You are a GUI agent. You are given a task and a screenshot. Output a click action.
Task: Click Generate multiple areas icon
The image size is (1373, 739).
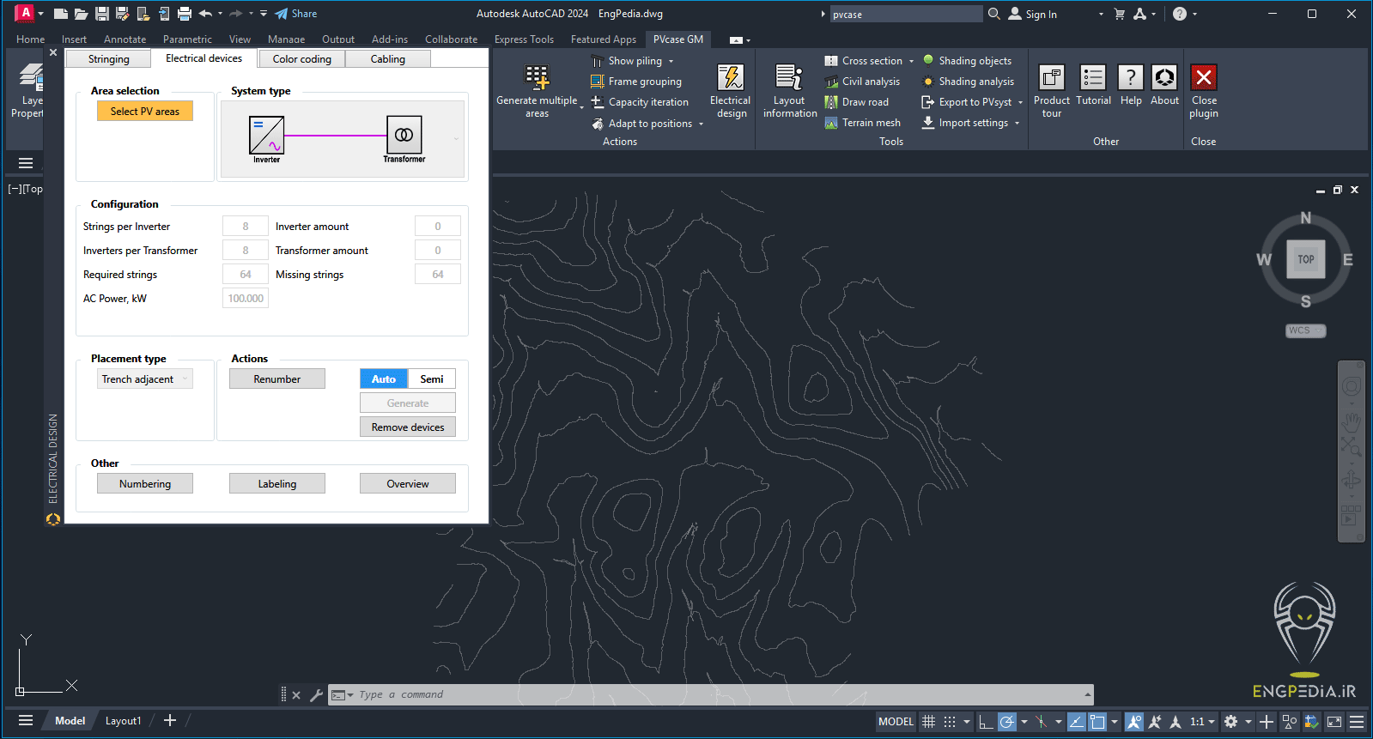pyautogui.click(x=537, y=78)
